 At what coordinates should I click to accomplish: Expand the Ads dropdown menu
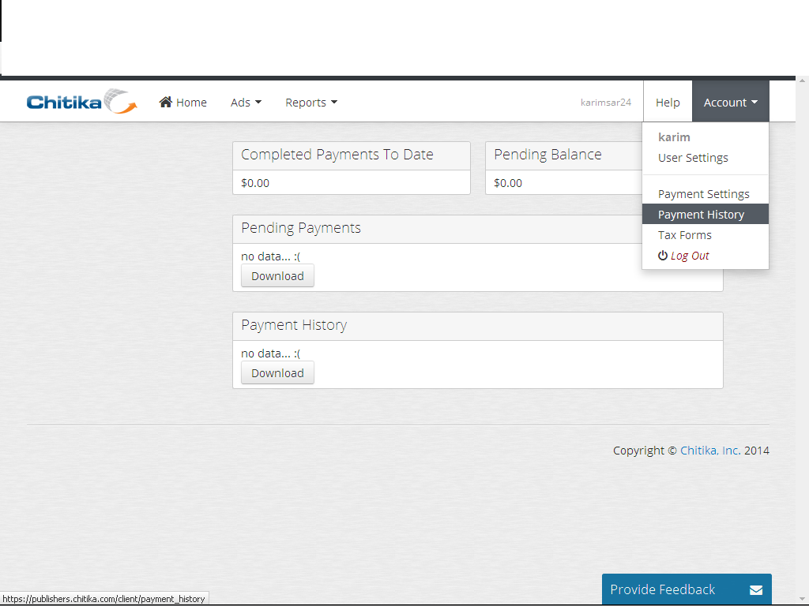(246, 103)
